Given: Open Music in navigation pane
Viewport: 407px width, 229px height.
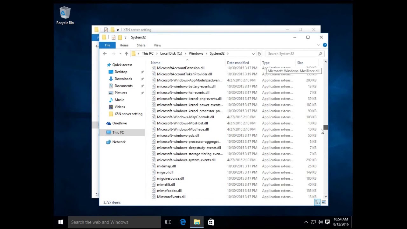Looking at the screenshot, I should click(119, 100).
